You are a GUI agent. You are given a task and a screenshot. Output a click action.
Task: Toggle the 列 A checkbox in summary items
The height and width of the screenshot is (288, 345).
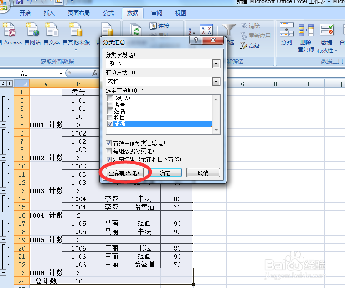[x=110, y=98]
